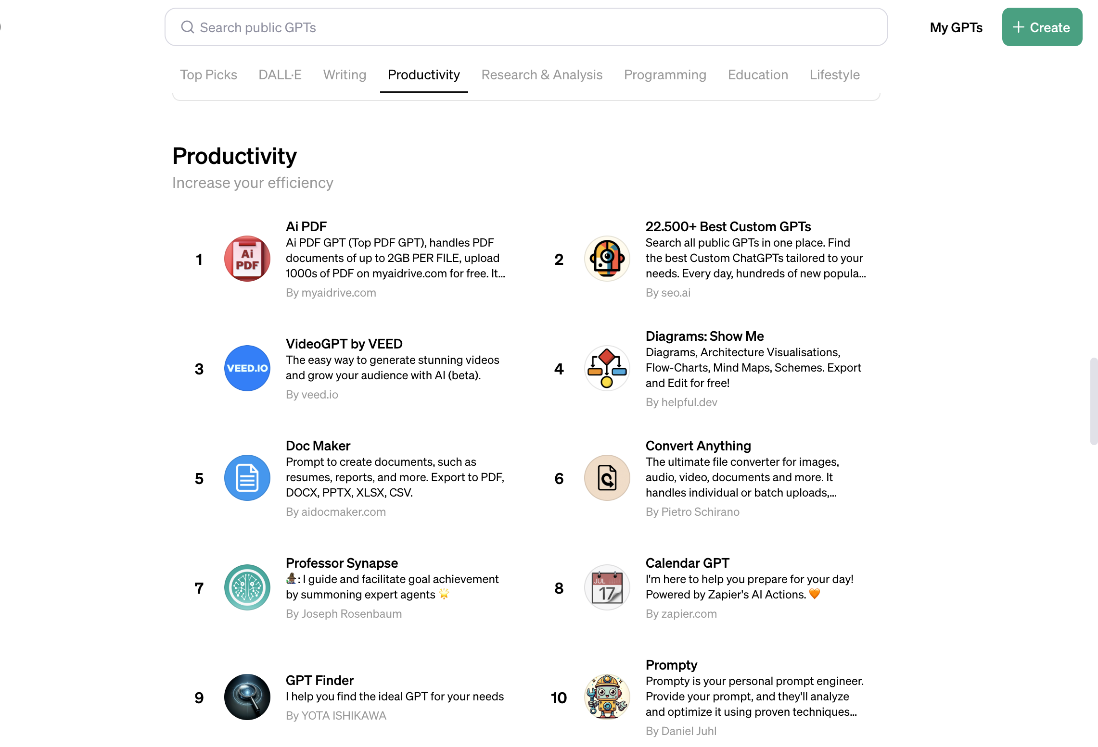Open the Ai PDF title link
This screenshot has width=1098, height=747.
(x=306, y=226)
